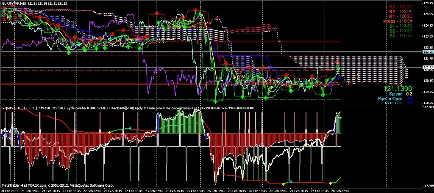434x193 pixels.
Task: Click the VQM15 indicator name label
Action: point(8,108)
